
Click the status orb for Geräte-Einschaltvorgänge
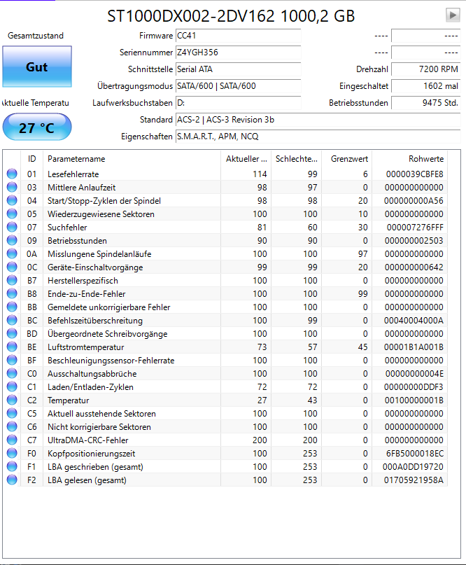[x=12, y=267]
